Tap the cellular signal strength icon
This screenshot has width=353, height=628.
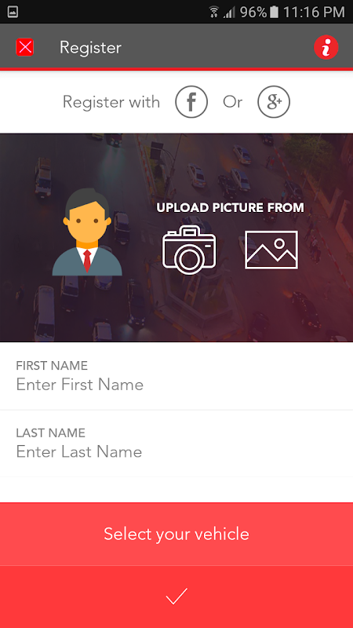[229, 13]
